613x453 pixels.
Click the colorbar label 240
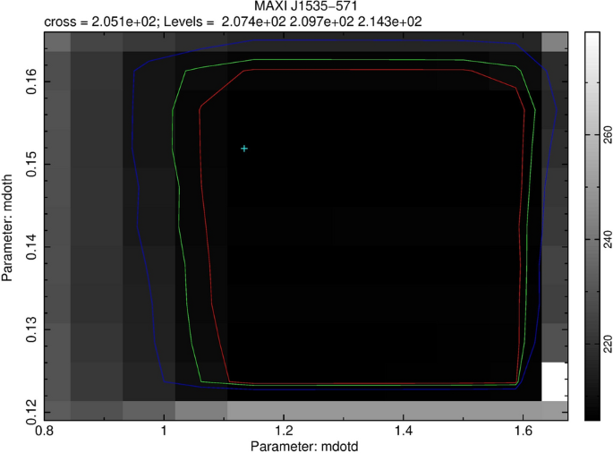[x=607, y=239]
